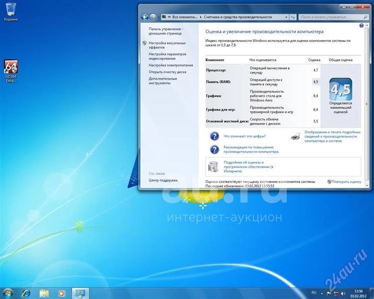Select the Control Panel taskbar button
The width and height of the screenshot is (374, 299).
[x=80, y=294]
